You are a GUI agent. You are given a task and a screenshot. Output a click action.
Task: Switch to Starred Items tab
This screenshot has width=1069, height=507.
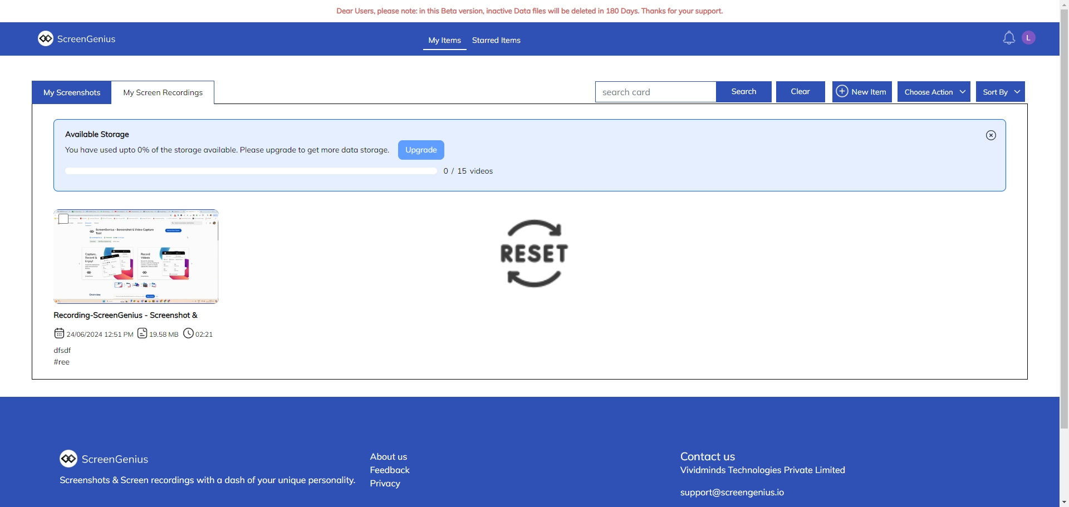pyautogui.click(x=496, y=40)
